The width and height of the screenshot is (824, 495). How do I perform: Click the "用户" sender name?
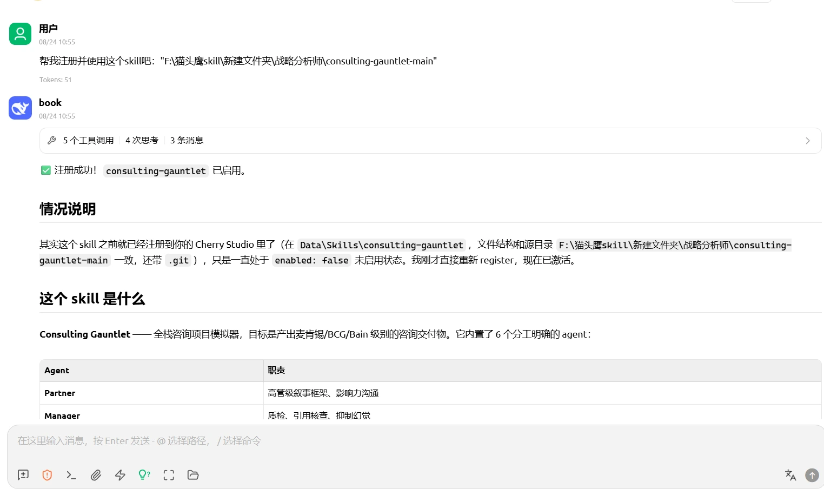point(48,29)
